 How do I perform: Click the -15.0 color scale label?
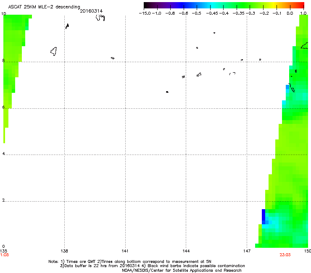145,13
